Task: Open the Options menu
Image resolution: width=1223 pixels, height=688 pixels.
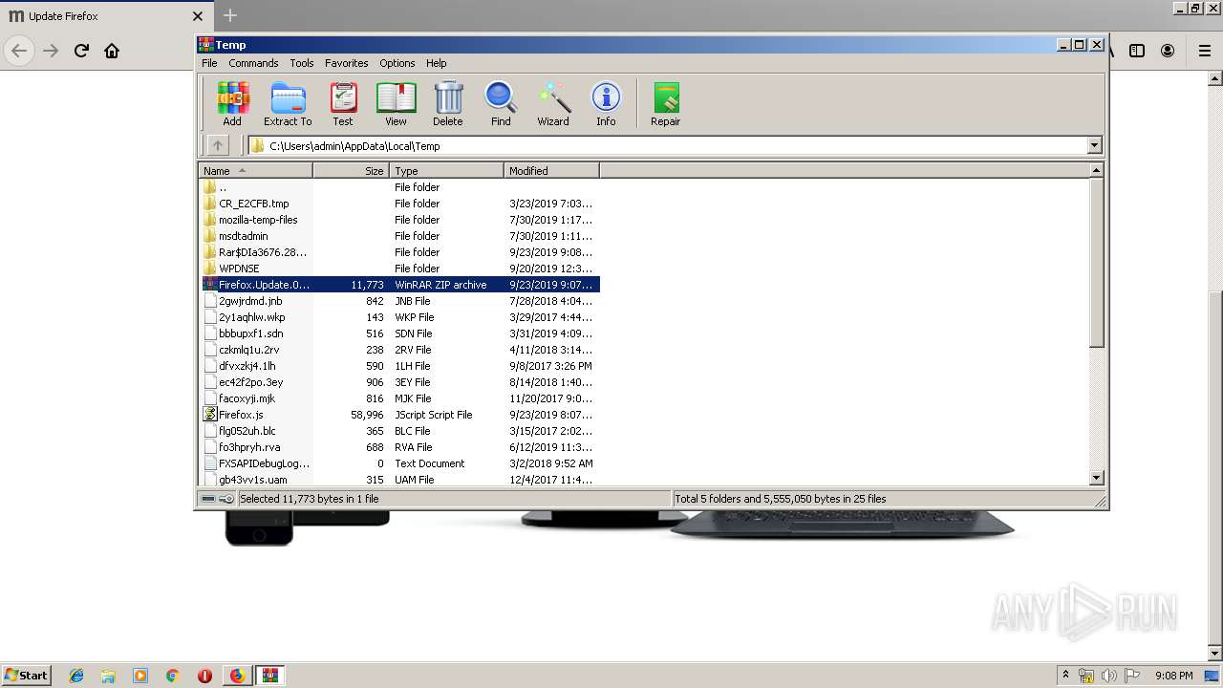Action: pyautogui.click(x=397, y=63)
